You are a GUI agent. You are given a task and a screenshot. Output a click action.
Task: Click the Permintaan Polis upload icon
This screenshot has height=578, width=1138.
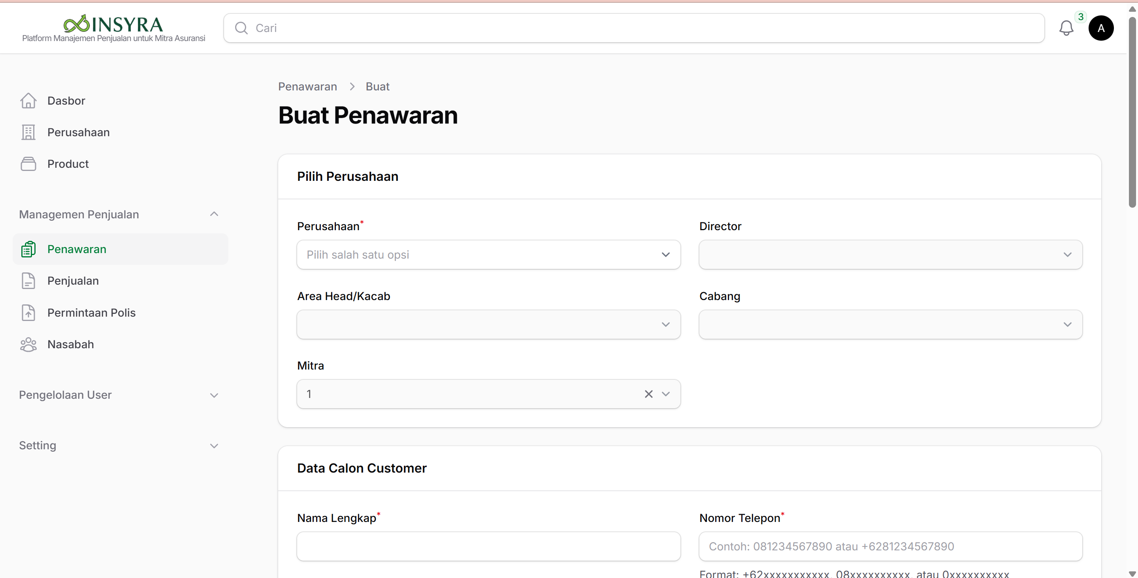pyautogui.click(x=28, y=313)
